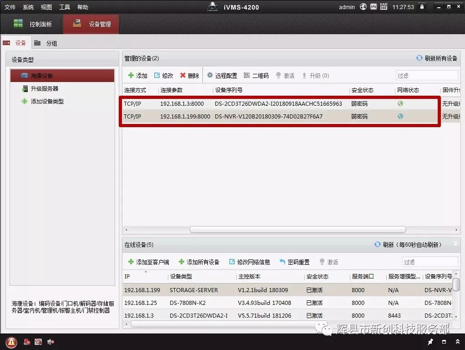Click 添加至客户端 button
Viewport: 465px width, 350px height.
pyautogui.click(x=149, y=262)
